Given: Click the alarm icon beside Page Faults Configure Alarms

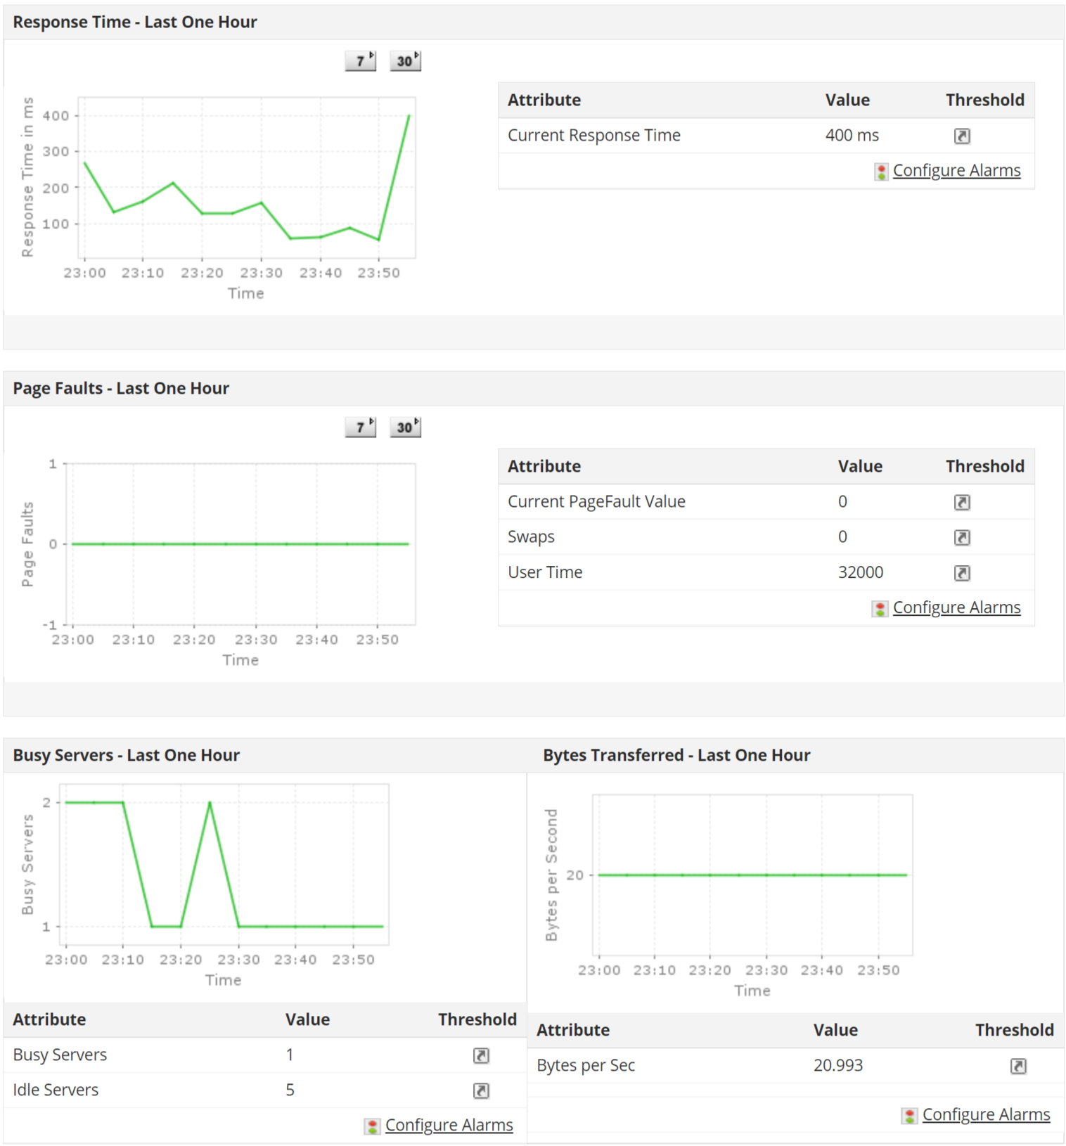Looking at the screenshot, I should click(x=880, y=609).
